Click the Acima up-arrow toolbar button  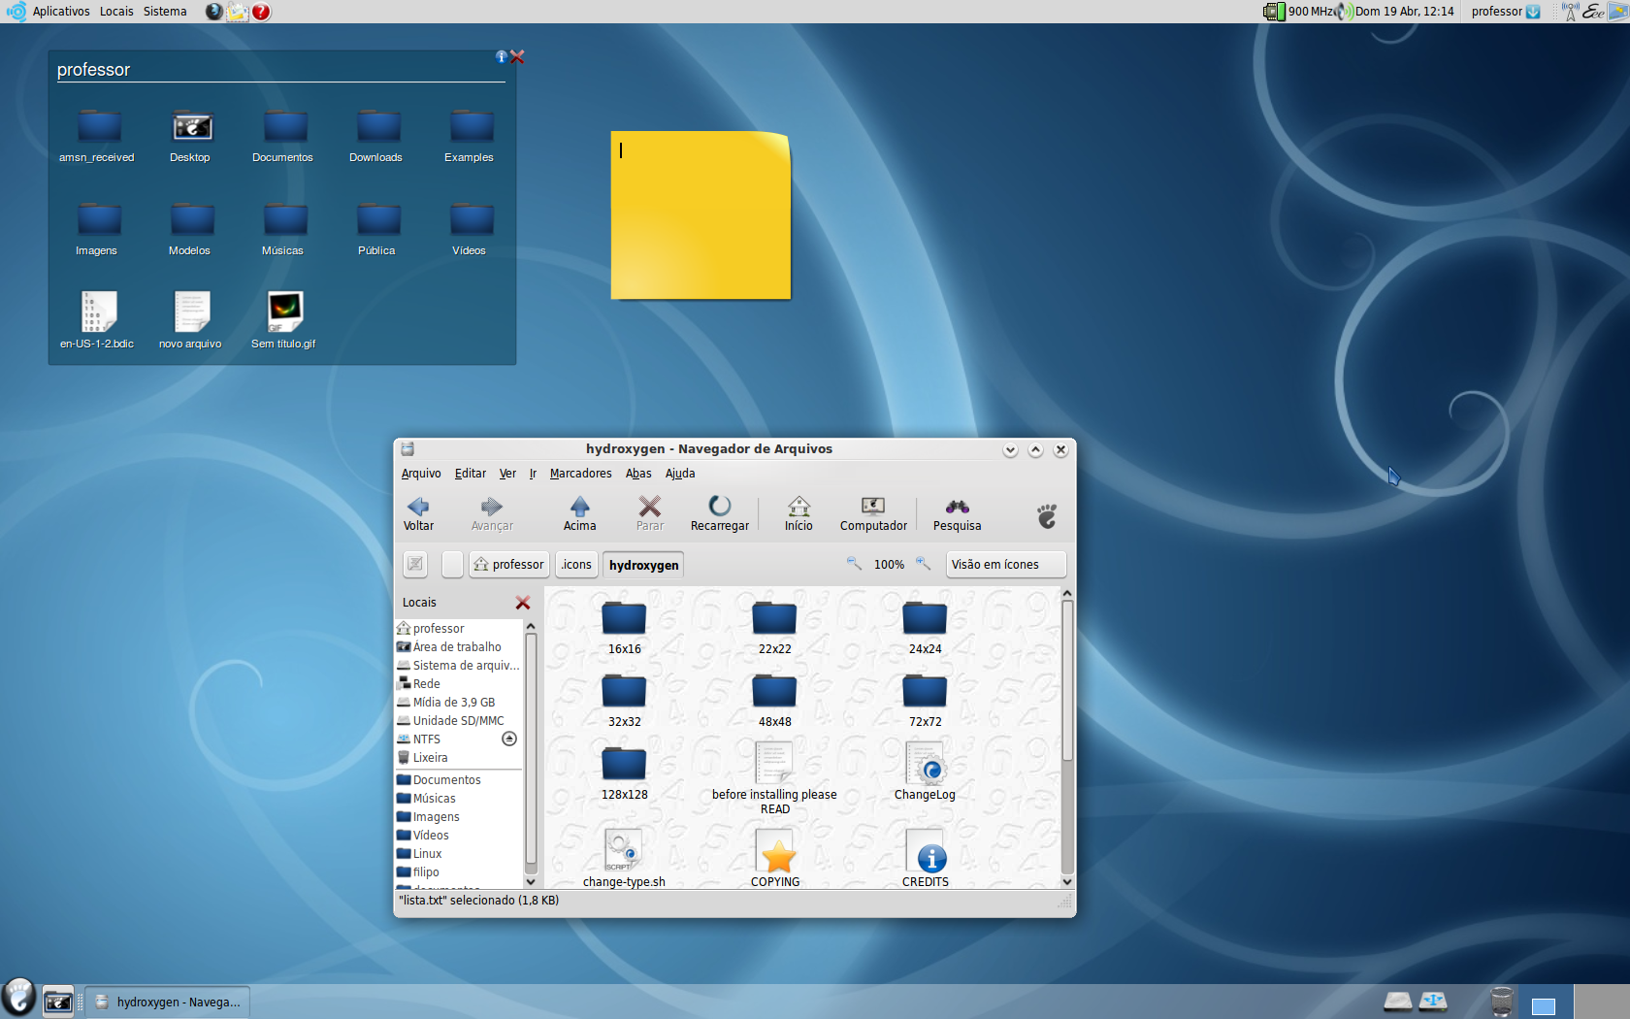[x=579, y=513]
